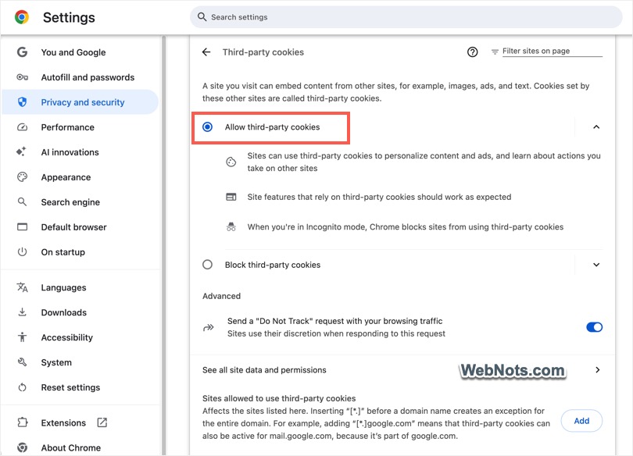
Task: Click the Add button for allowed sites
Action: (581, 421)
